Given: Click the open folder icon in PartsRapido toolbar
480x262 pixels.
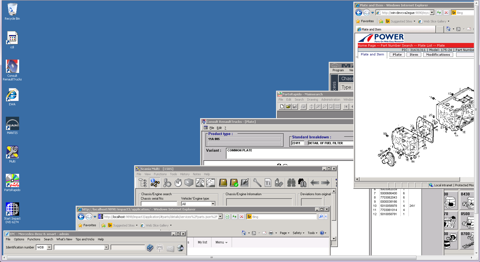Looking at the screenshot, I should (288, 106).
